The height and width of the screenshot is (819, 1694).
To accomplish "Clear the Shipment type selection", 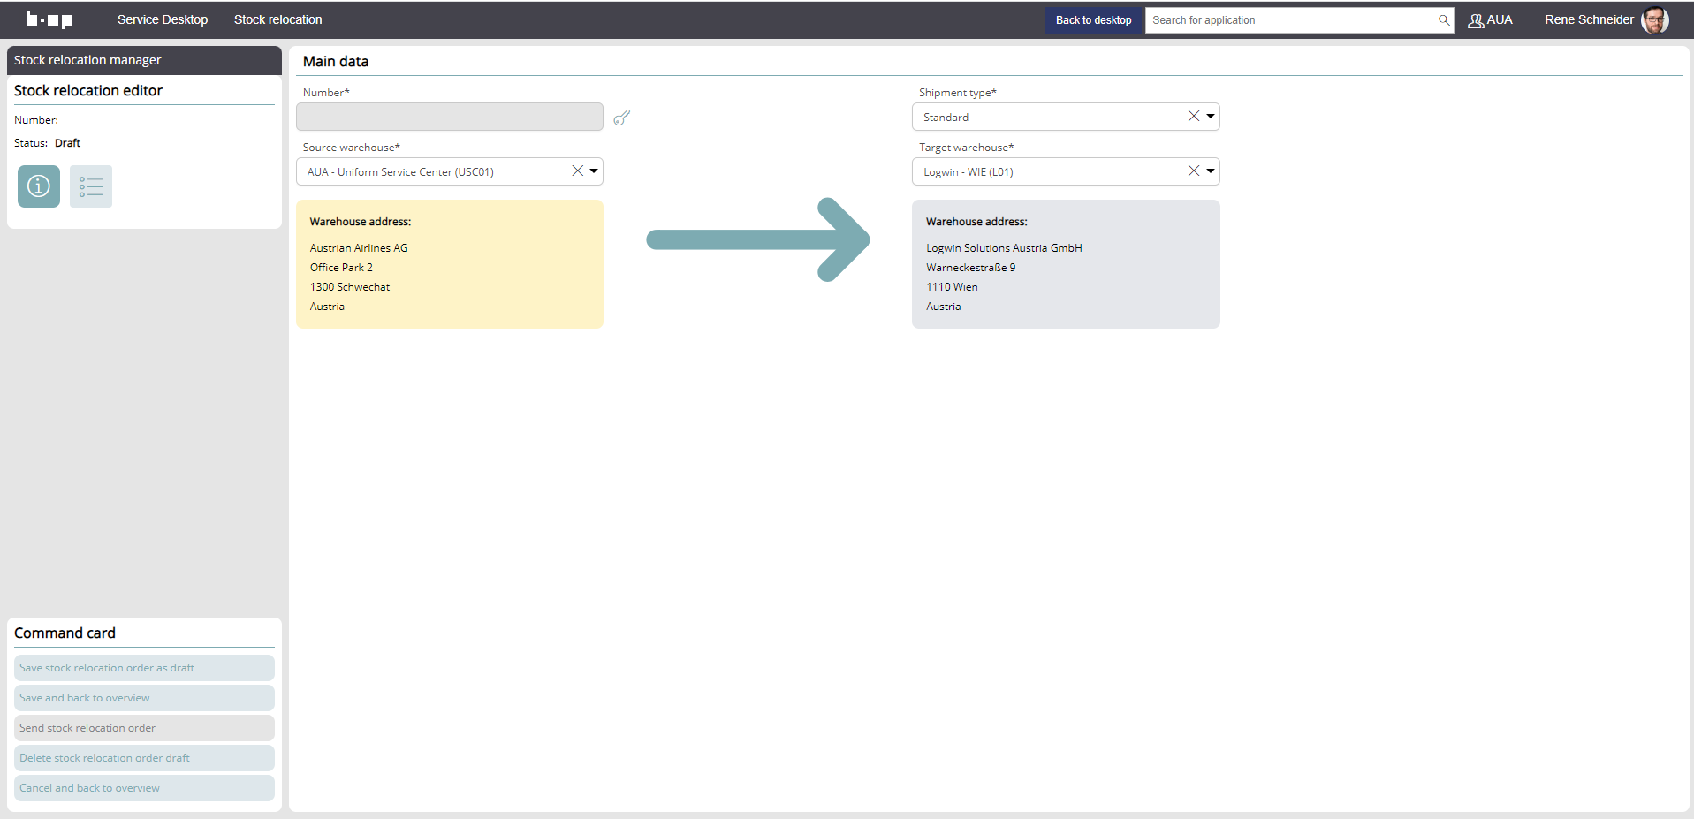I will [x=1193, y=117].
